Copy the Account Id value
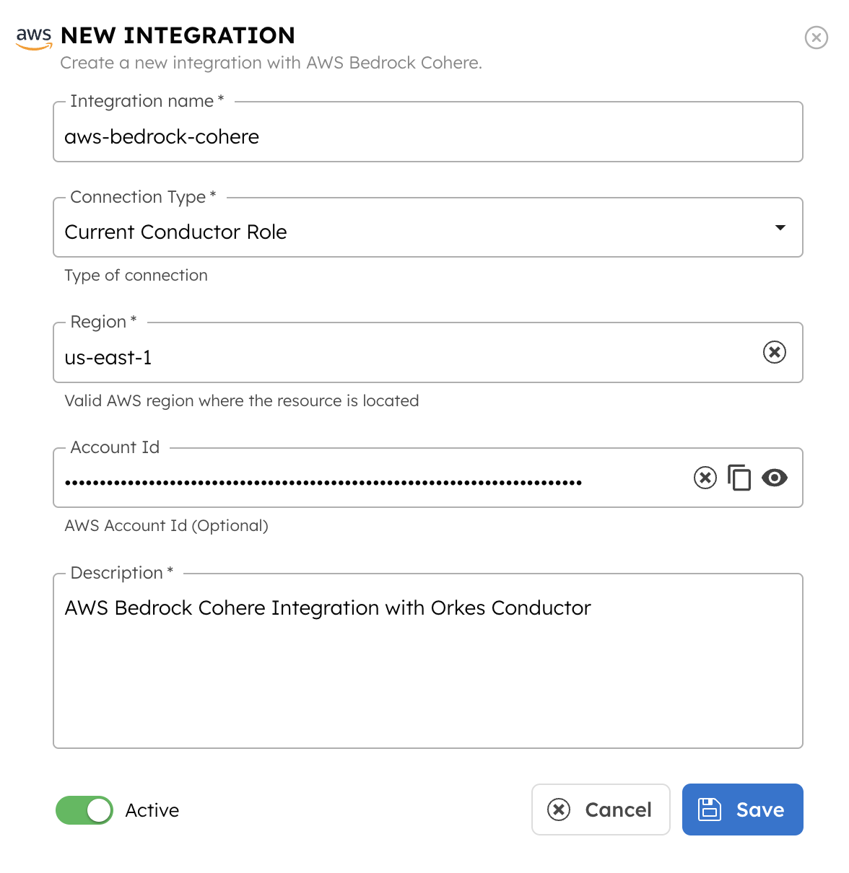849x873 pixels. click(739, 478)
